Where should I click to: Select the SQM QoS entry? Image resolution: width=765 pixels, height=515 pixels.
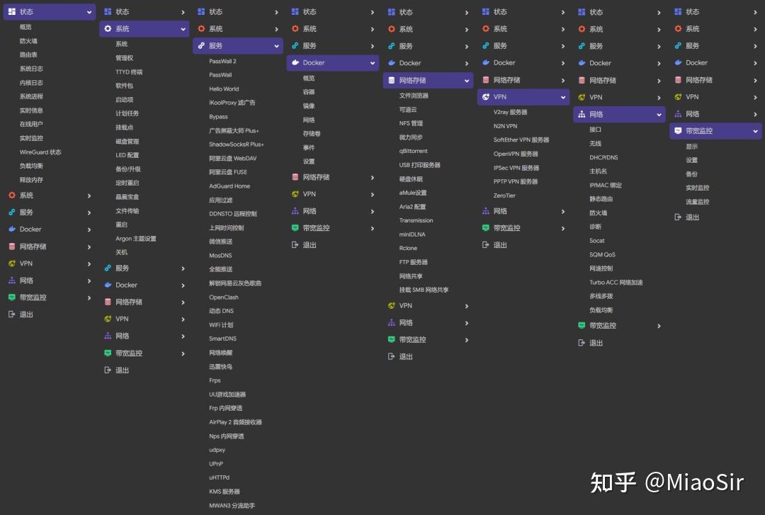coord(602,254)
